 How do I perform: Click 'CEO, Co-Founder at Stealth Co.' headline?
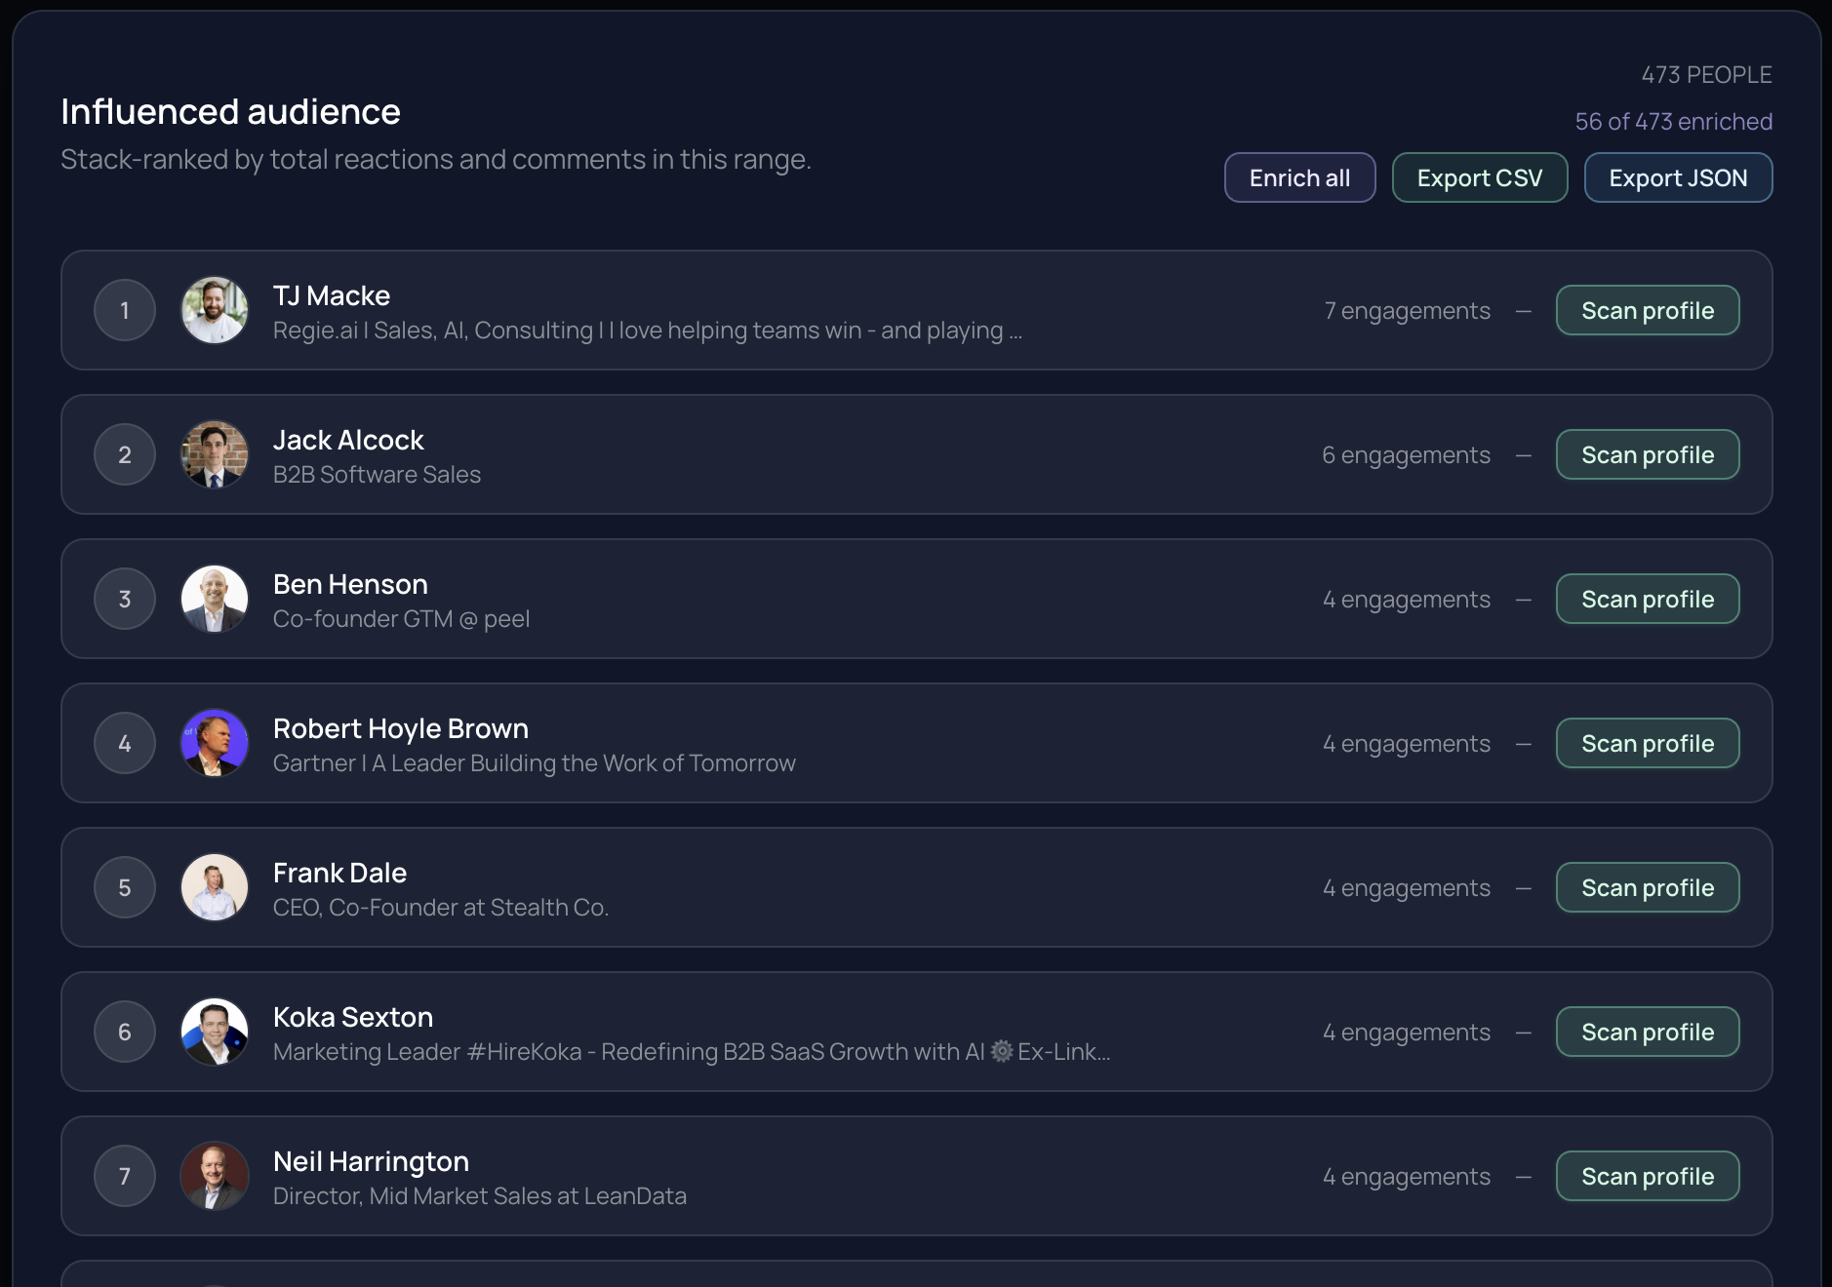[441, 908]
